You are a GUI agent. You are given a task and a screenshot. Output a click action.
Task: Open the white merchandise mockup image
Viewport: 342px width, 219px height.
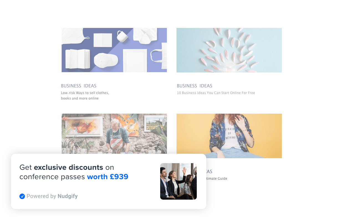point(114,50)
